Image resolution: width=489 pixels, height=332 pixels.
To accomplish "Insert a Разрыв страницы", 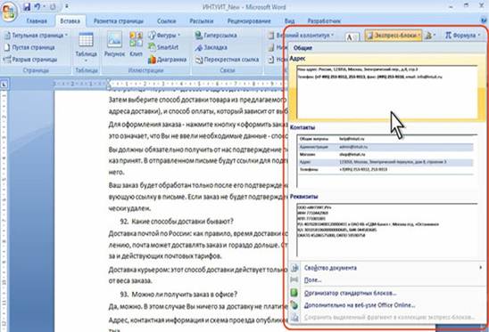I will (30, 59).
